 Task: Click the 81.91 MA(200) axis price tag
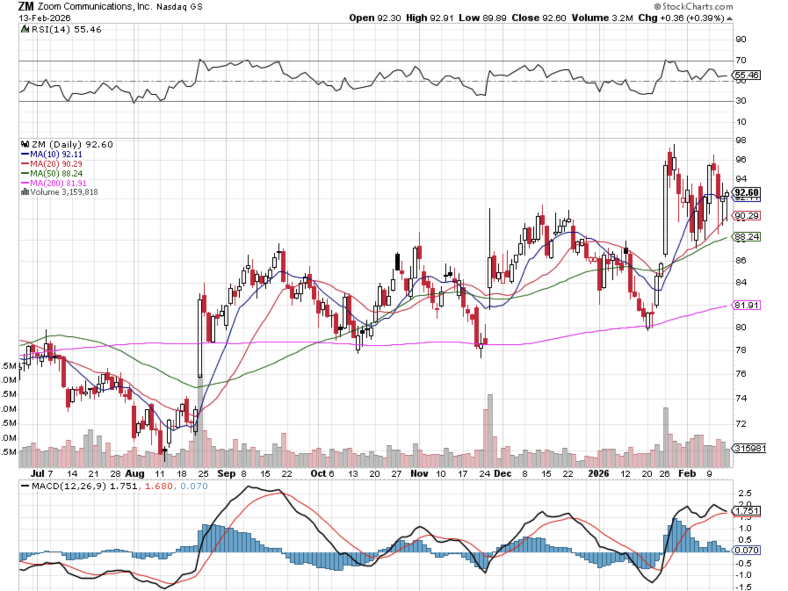(746, 305)
